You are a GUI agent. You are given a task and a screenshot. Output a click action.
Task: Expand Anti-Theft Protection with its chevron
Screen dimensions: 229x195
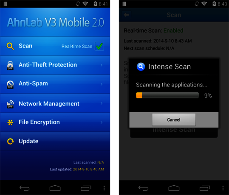[102, 65]
